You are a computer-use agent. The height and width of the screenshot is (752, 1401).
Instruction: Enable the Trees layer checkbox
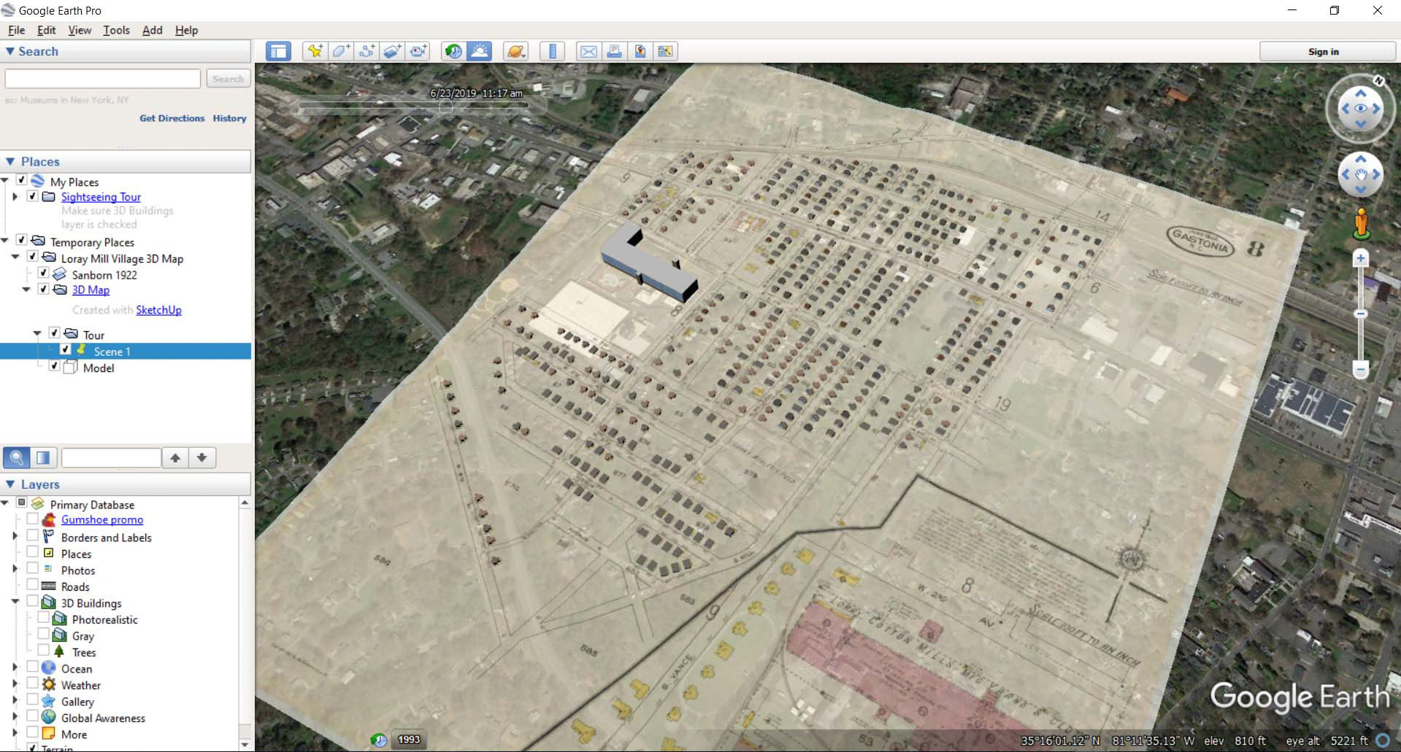pos(43,650)
